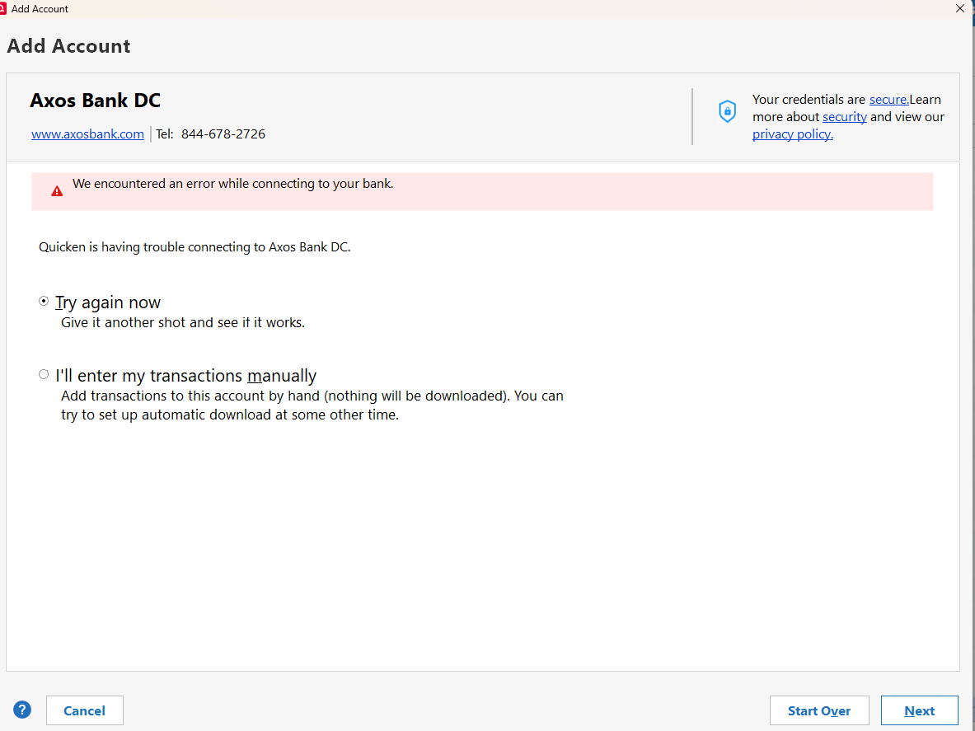Click the shield lock security icon

pos(727,111)
